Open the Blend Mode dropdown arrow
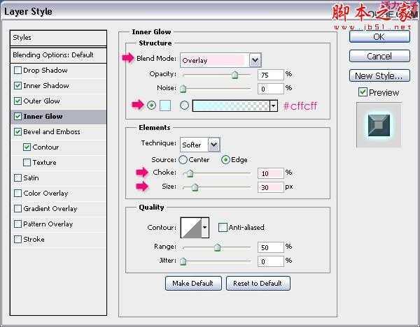 point(255,60)
